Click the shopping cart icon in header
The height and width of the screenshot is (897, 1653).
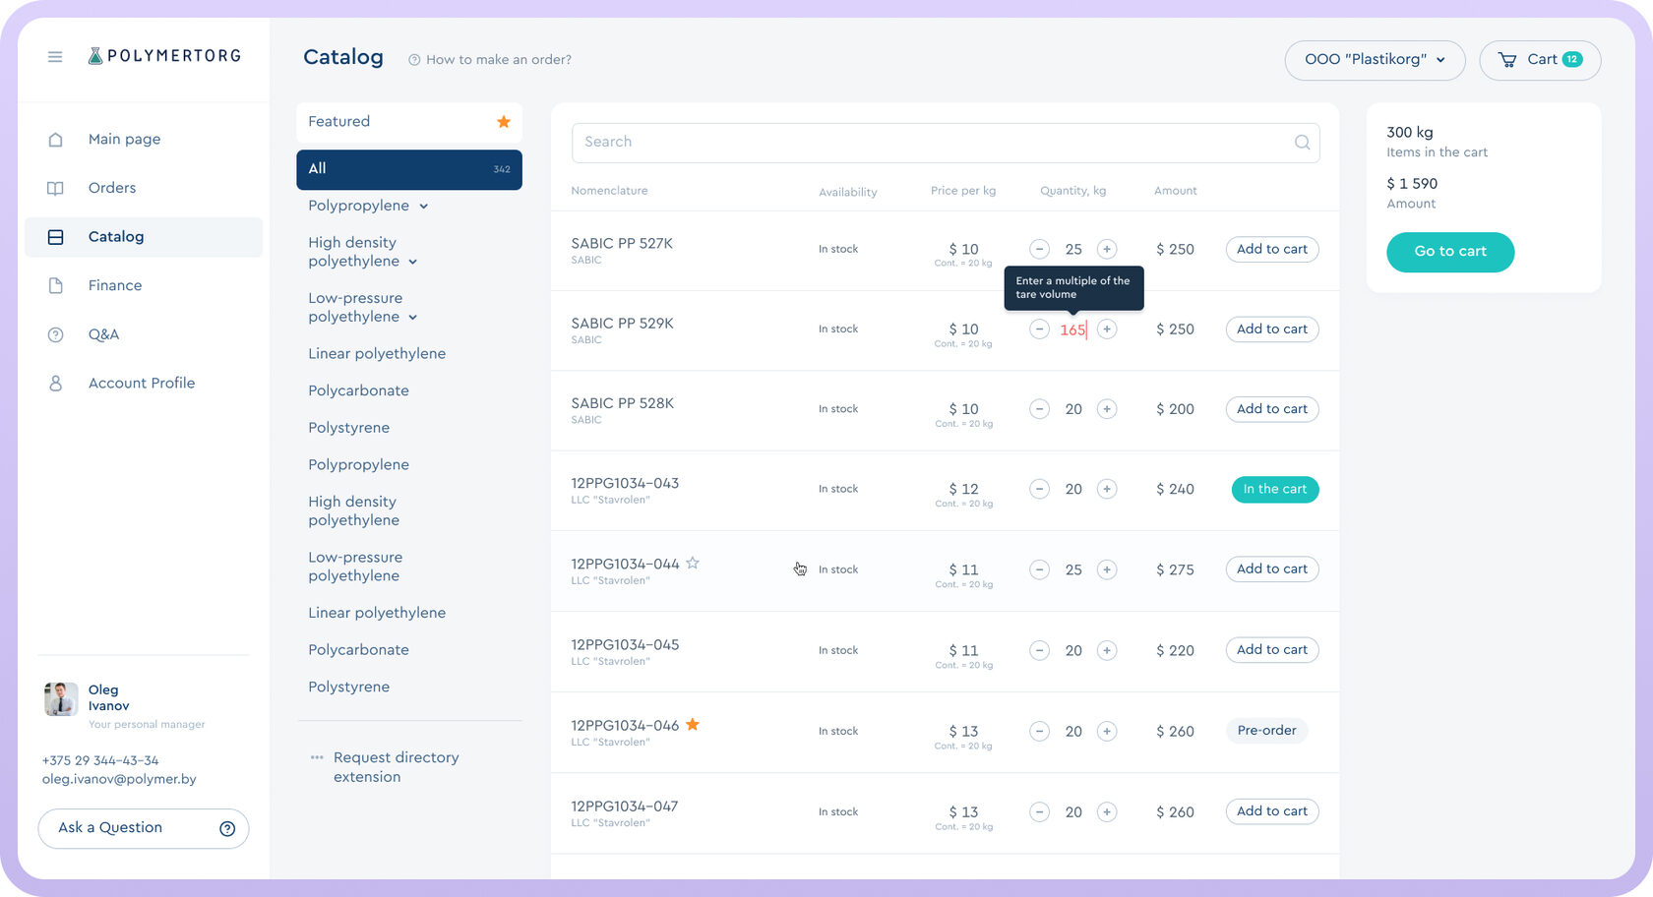1506,60
